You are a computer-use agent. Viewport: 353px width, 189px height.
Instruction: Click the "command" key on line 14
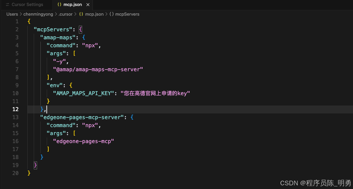[x=61, y=125]
